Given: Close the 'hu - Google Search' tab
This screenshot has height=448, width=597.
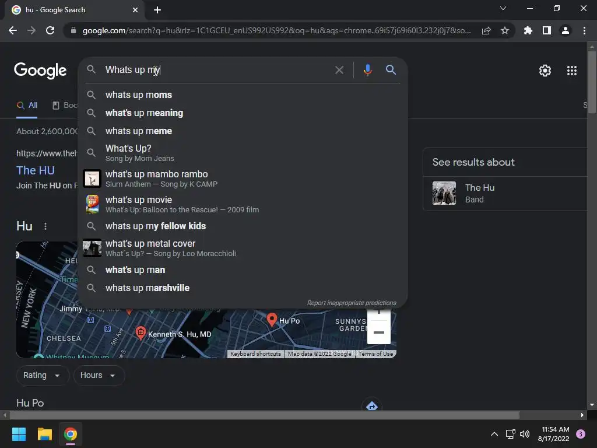Looking at the screenshot, I should [x=135, y=10].
